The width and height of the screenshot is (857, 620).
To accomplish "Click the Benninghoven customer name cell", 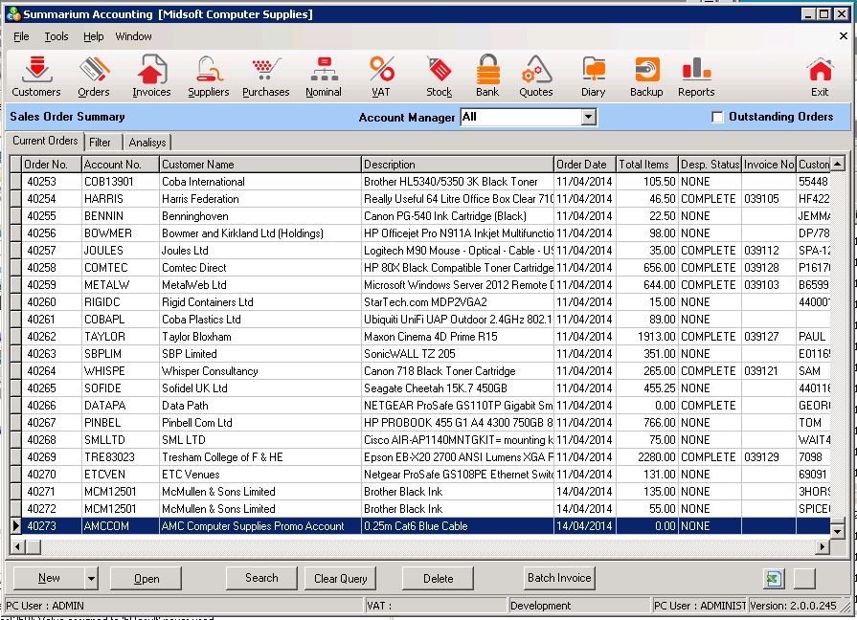I will [260, 216].
